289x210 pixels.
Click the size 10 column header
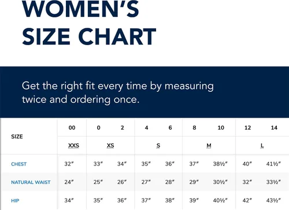(221, 128)
